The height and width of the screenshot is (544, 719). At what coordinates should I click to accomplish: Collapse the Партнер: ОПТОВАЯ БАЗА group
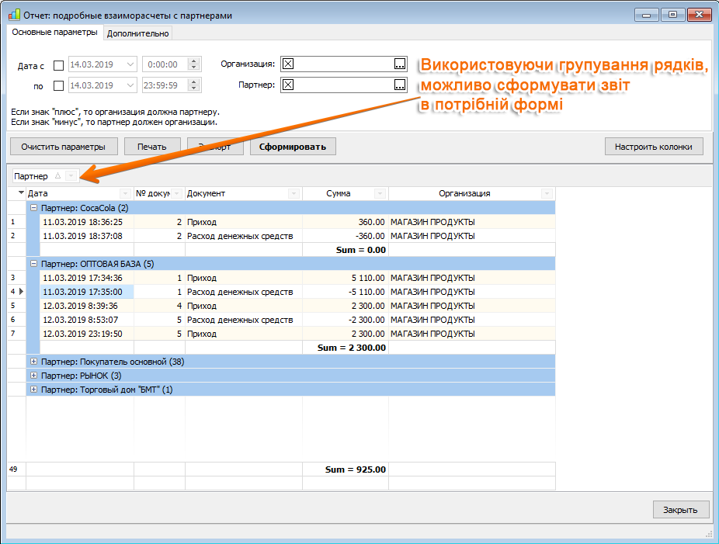33,264
